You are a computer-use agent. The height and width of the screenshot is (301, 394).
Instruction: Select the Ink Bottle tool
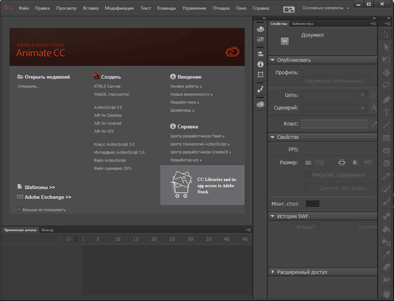pos(386,241)
